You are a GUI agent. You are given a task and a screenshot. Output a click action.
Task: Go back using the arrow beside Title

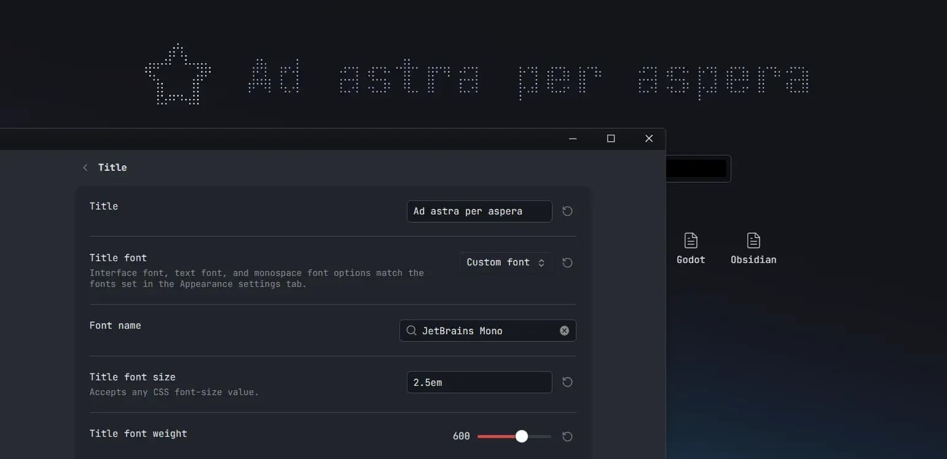[85, 168]
